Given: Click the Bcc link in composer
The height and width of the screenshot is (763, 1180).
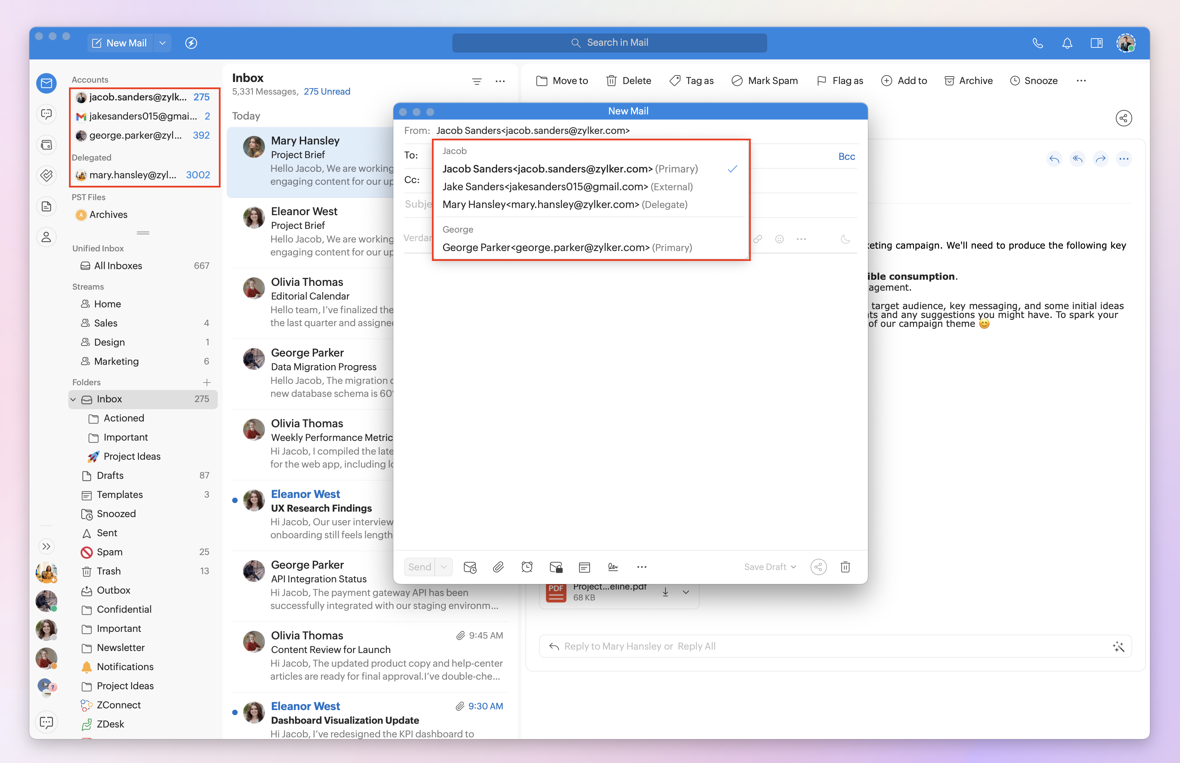Looking at the screenshot, I should coord(846,156).
